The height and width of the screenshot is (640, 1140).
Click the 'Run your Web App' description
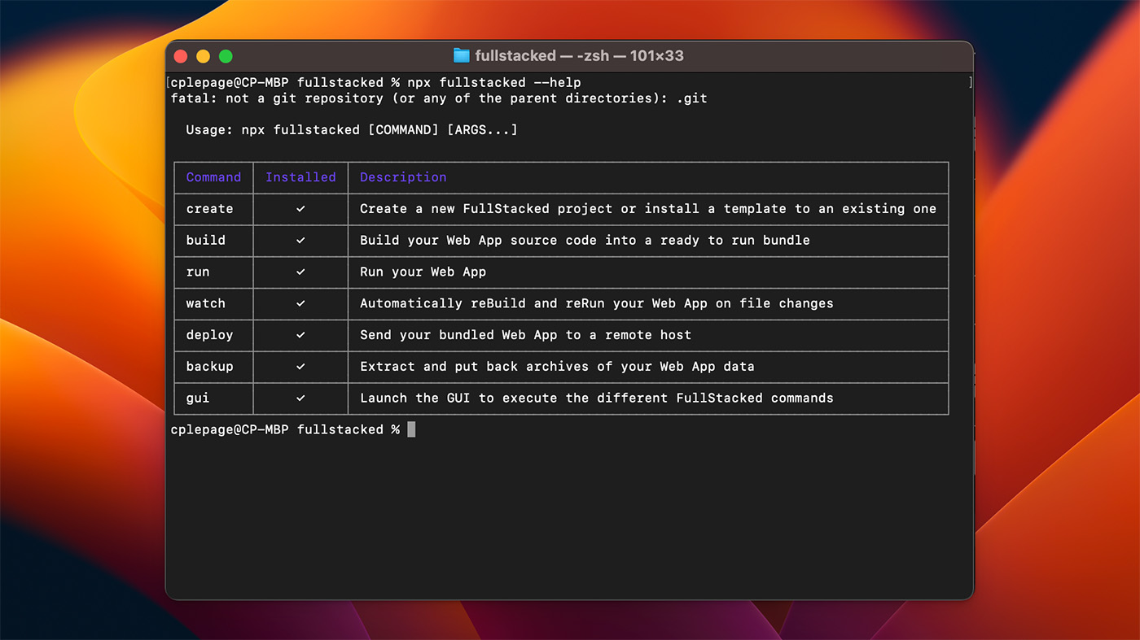click(423, 272)
